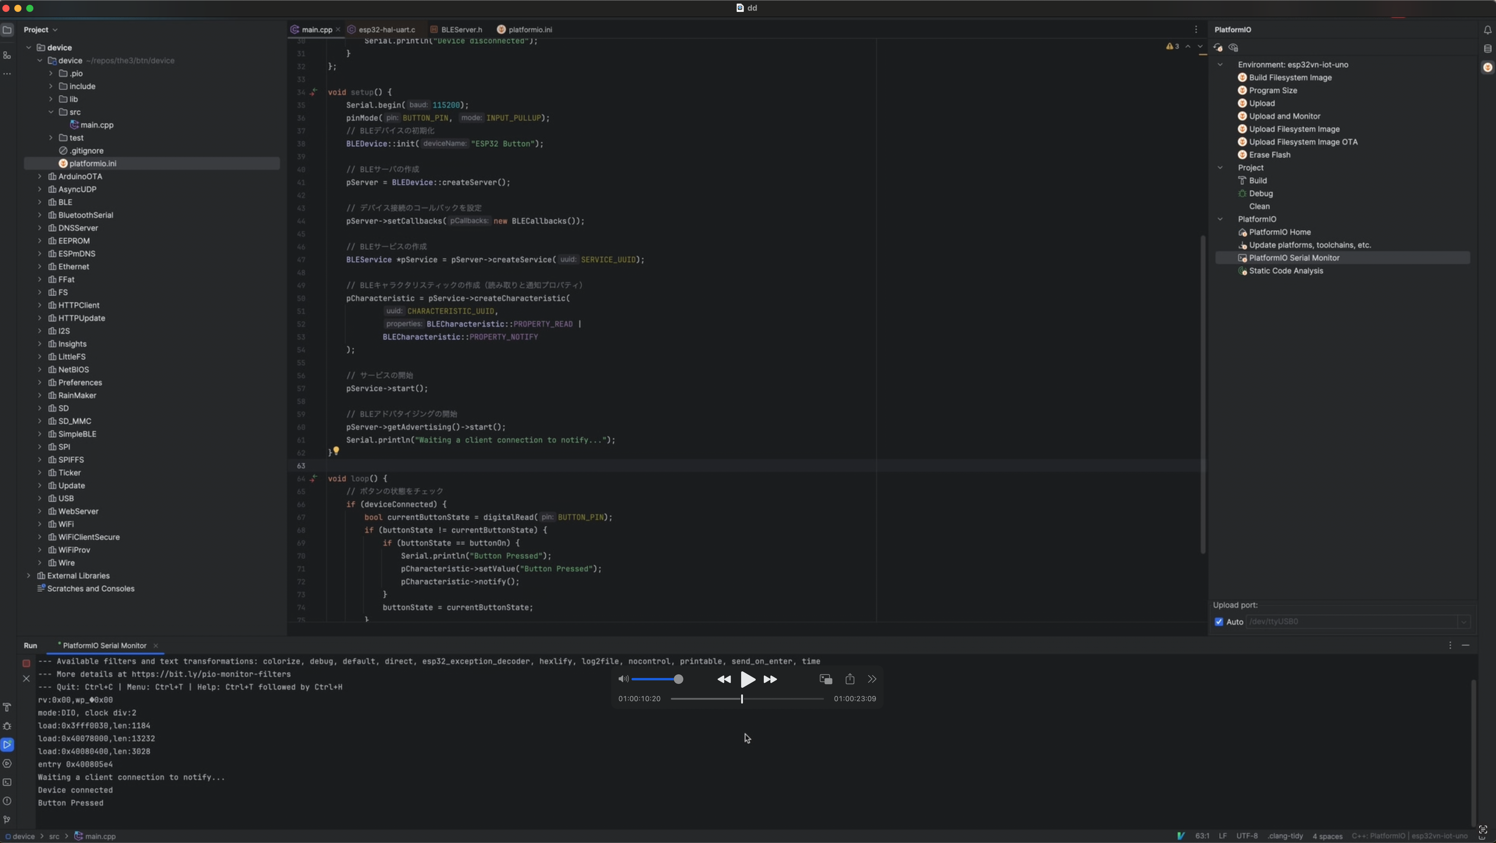Viewport: 1496px width, 843px height.
Task: Expand the WiFi library in the project tree
Action: 40,524
